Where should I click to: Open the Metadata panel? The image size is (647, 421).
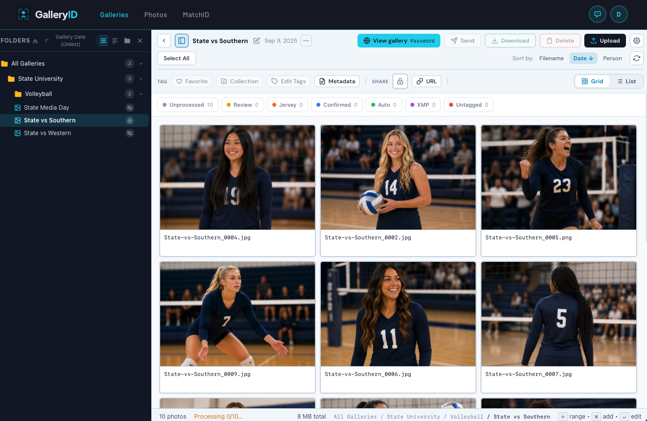tap(337, 81)
